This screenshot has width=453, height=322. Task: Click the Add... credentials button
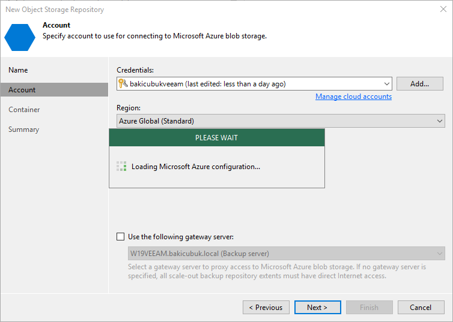(x=420, y=83)
